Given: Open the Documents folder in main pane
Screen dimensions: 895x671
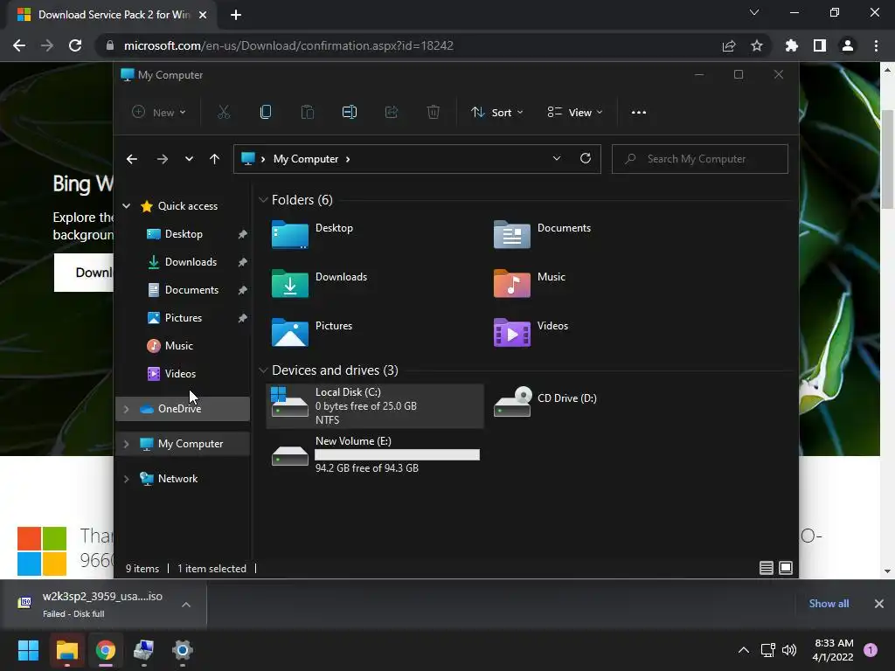Looking at the screenshot, I should [542, 234].
